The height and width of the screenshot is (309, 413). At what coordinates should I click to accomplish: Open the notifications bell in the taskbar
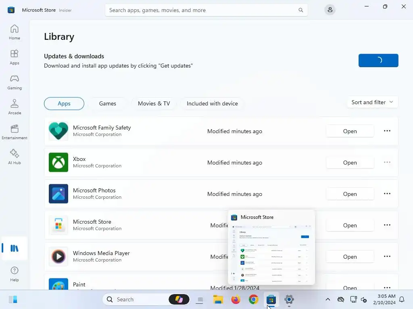pyautogui.click(x=402, y=299)
